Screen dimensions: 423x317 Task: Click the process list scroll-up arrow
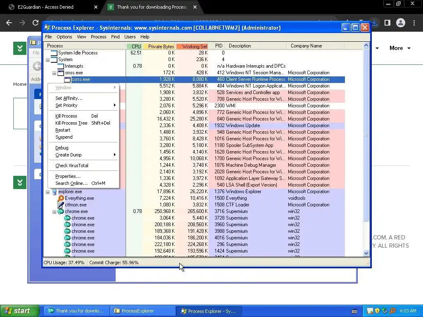coord(366,45)
